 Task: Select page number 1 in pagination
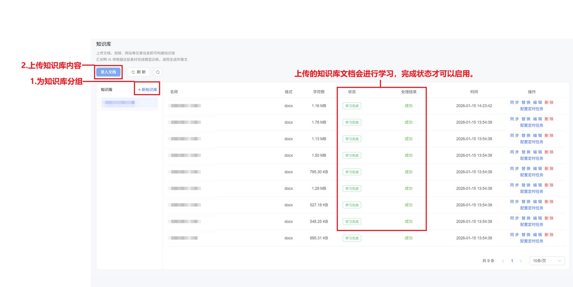tap(512, 261)
